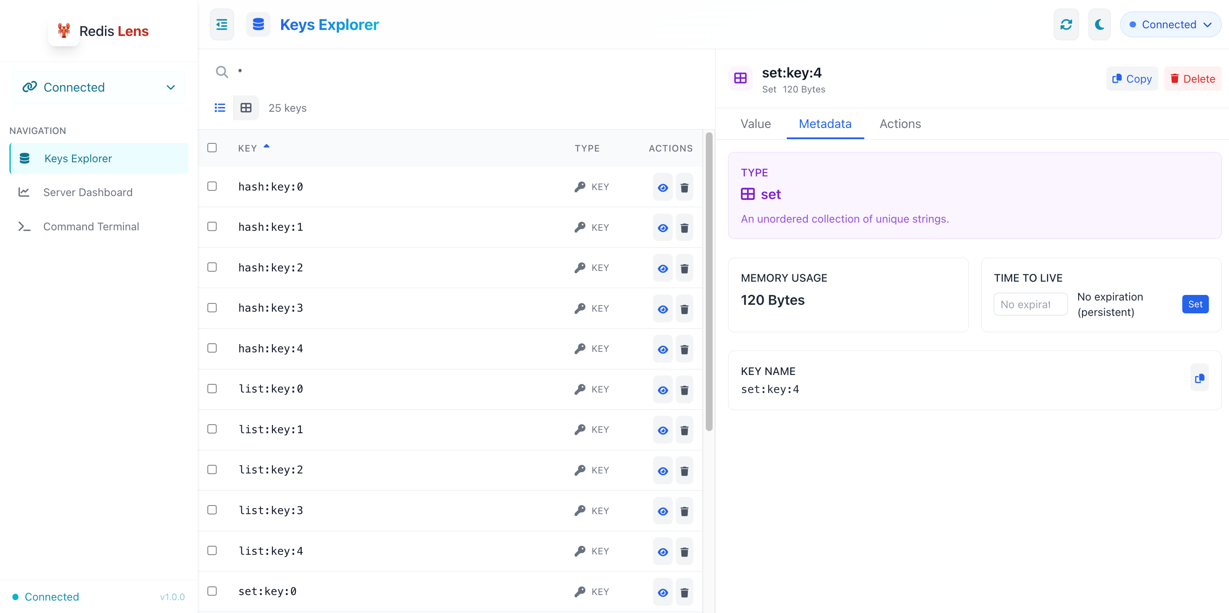Open Keys Explorer in the navigation
The height and width of the screenshot is (613, 1229).
click(x=99, y=158)
